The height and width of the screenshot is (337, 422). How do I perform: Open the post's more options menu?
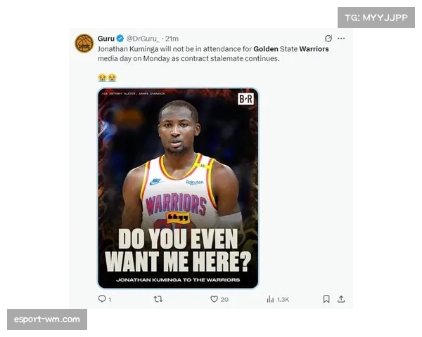pos(341,38)
